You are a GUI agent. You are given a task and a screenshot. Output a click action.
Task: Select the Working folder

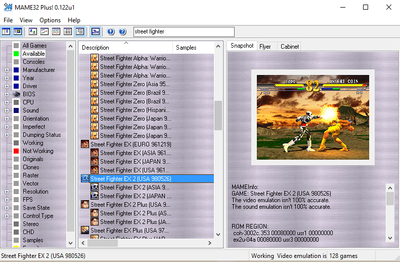[33, 143]
